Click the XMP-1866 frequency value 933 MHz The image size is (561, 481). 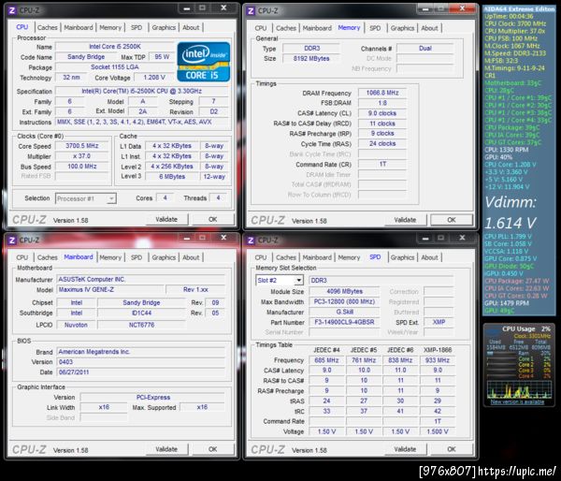pyautogui.click(x=438, y=360)
